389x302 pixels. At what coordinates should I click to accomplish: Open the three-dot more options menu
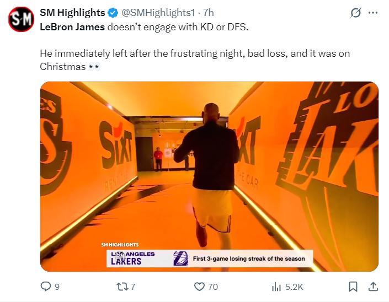tap(373, 13)
